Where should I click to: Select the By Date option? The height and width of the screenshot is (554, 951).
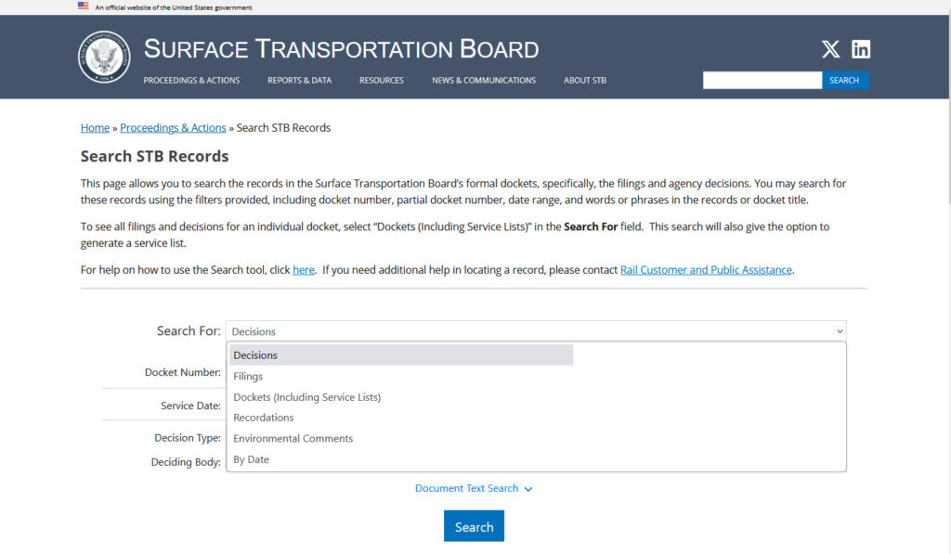(x=251, y=459)
